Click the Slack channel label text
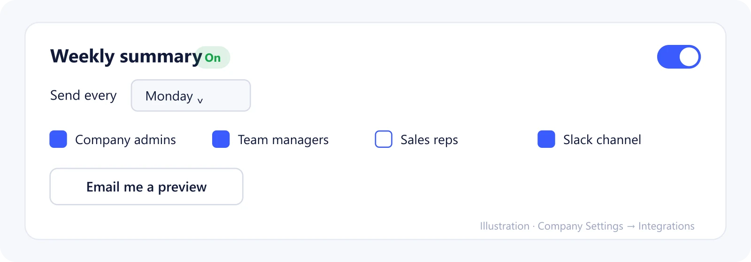Screen dimensions: 751x262 pos(602,139)
